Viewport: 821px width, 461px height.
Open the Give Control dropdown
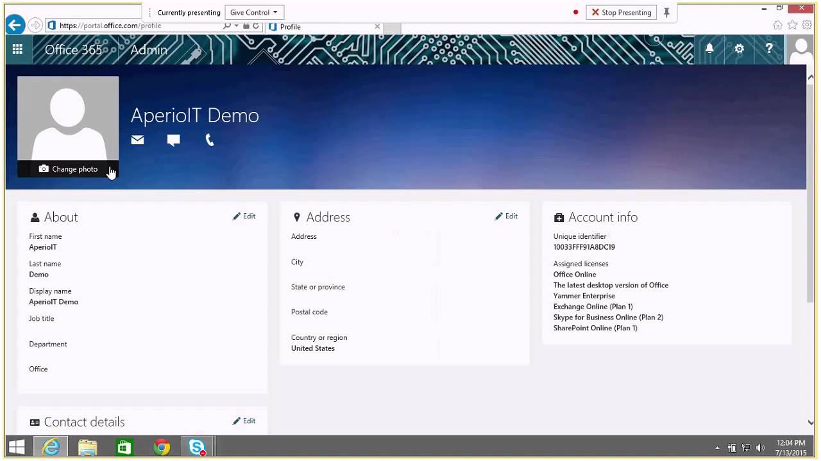[x=254, y=12]
